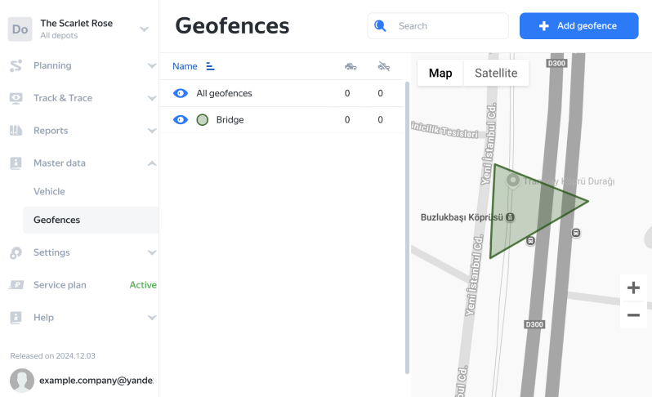Click the Settings gear icon in sidebar
652x397 pixels.
16,252
